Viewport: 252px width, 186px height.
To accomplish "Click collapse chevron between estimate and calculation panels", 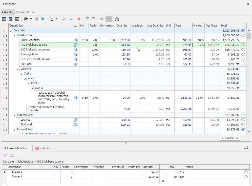I will pyautogui.click(x=126, y=143).
